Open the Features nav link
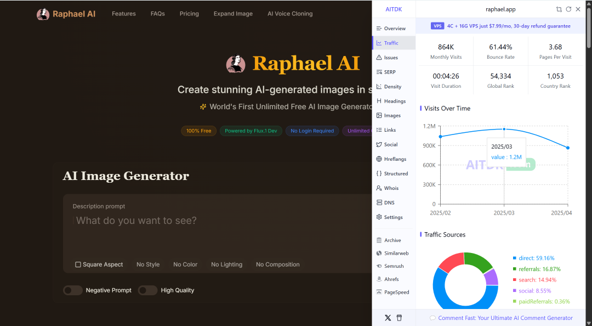The image size is (592, 326). pyautogui.click(x=124, y=14)
